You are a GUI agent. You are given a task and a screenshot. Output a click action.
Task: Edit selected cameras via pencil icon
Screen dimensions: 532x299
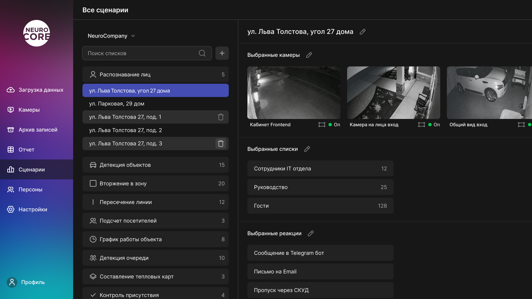pos(309,55)
